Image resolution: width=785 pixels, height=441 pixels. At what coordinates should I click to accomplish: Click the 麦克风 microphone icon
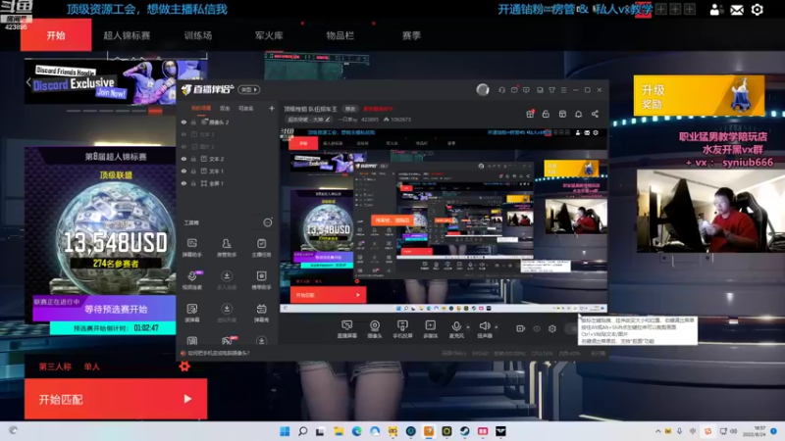point(456,326)
